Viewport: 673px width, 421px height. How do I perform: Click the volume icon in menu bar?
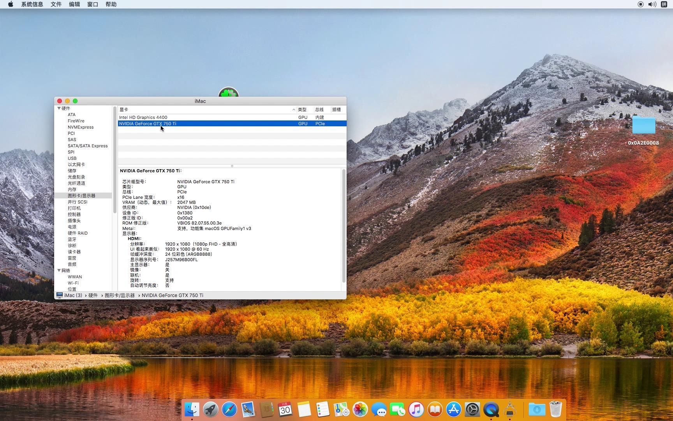tap(652, 4)
